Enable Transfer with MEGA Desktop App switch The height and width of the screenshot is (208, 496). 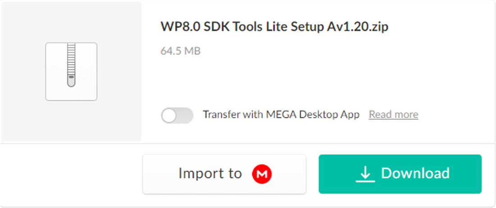[x=177, y=115]
